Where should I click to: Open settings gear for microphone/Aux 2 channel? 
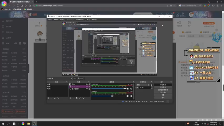(131, 89)
